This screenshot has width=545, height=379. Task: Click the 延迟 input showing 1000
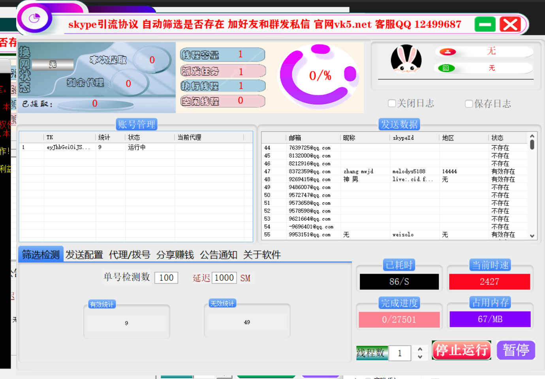point(224,278)
